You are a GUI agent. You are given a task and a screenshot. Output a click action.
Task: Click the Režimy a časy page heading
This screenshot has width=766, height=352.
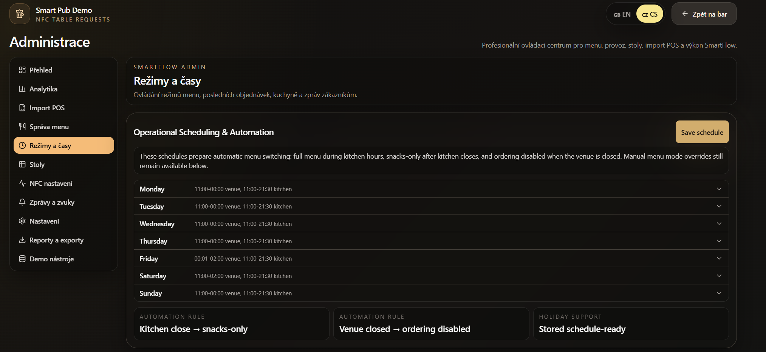167,81
